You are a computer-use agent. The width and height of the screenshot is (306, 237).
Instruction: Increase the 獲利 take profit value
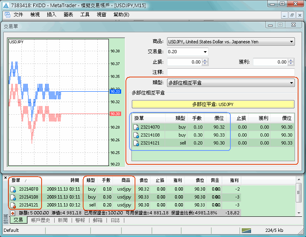[291, 60]
